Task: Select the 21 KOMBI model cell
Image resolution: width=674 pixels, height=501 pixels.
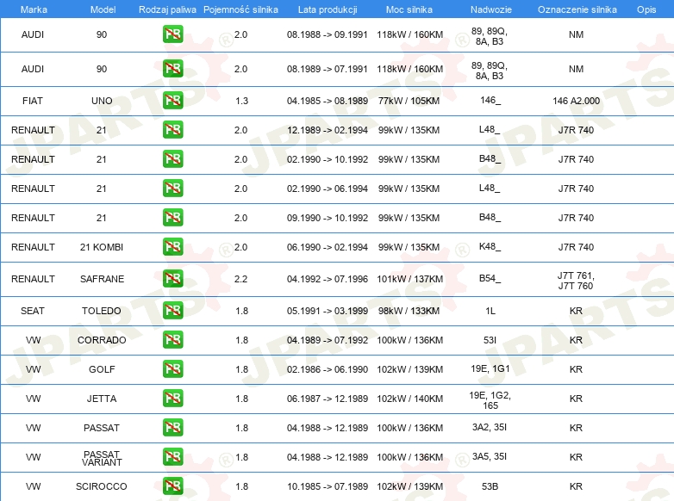Action: [x=102, y=247]
